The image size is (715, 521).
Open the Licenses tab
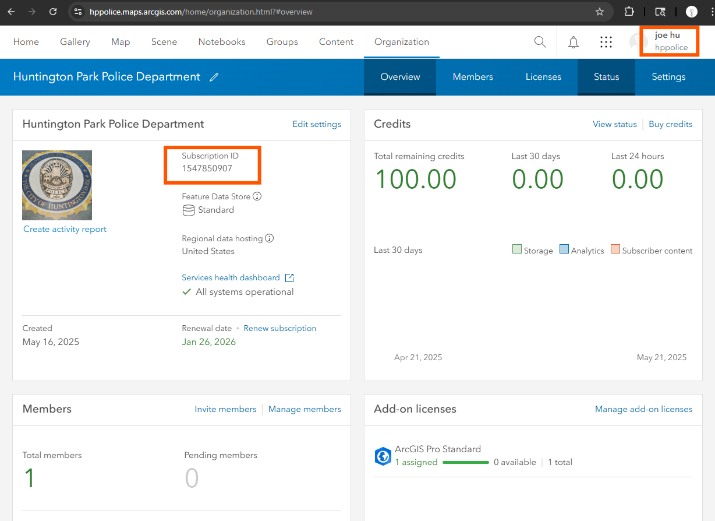[x=543, y=77]
